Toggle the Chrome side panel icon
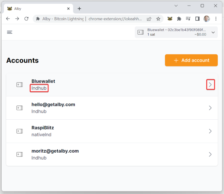This screenshot has width=224, height=194. (x=197, y=19)
